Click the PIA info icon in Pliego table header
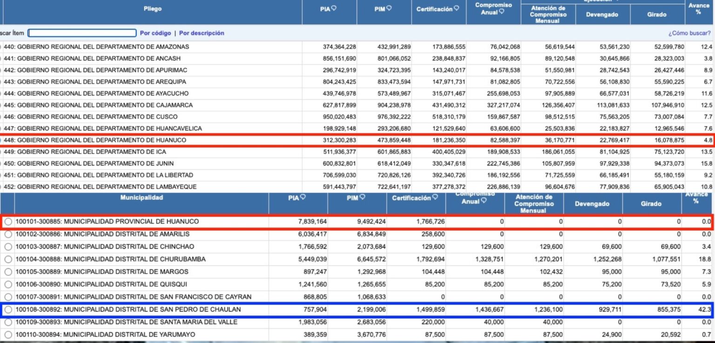715x343 pixels. coord(334,8)
